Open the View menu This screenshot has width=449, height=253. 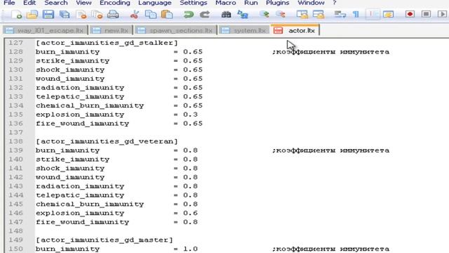[83, 3]
